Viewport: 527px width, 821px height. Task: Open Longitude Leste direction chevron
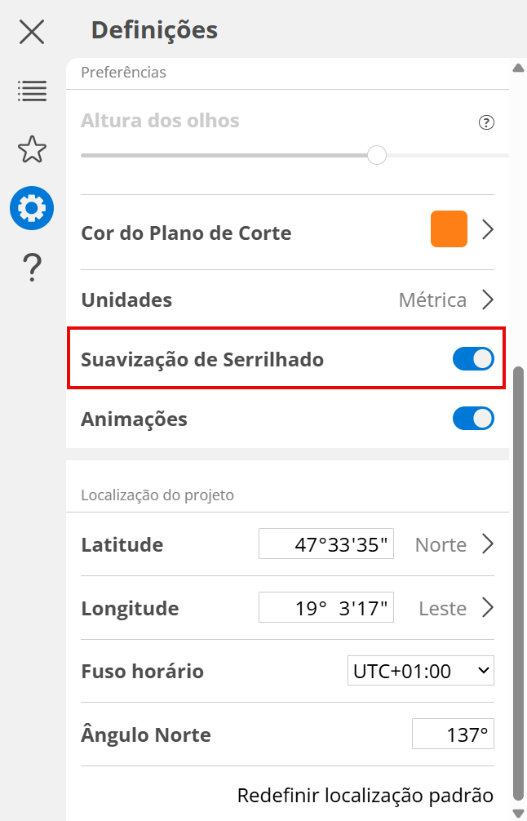click(488, 608)
